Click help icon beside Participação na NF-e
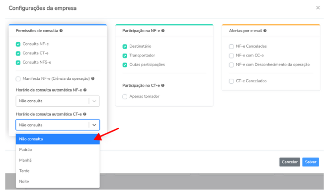This screenshot has width=324, height=190. 163,31
